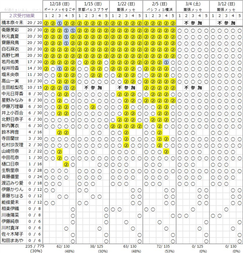This screenshot has height=253, width=243.
Task: Select the 樋口日奈 row name
Action: pos(10,164)
